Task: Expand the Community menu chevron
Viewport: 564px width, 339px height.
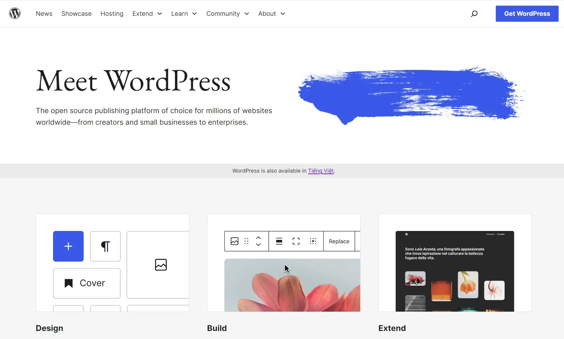Action: tap(247, 14)
